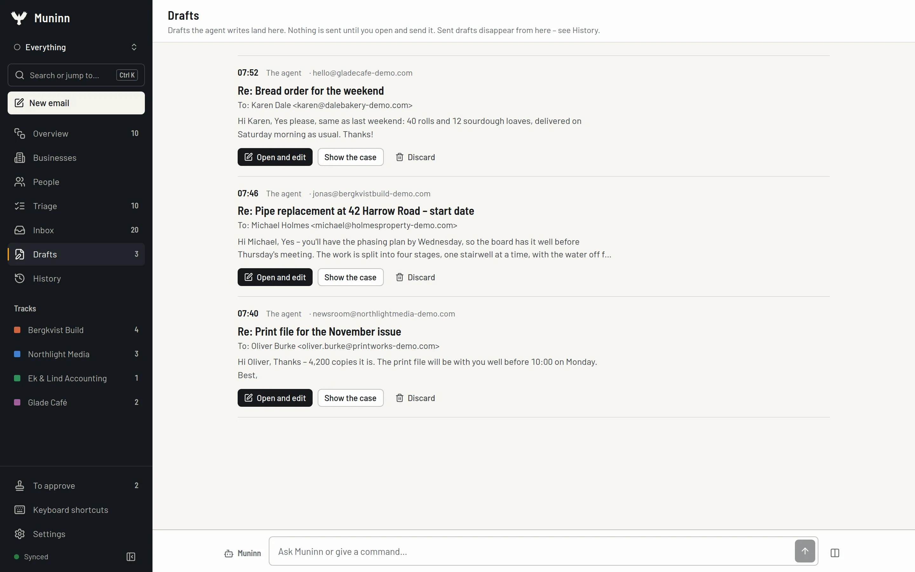Select the Bergkvist Build orange track swatch

pos(17,330)
